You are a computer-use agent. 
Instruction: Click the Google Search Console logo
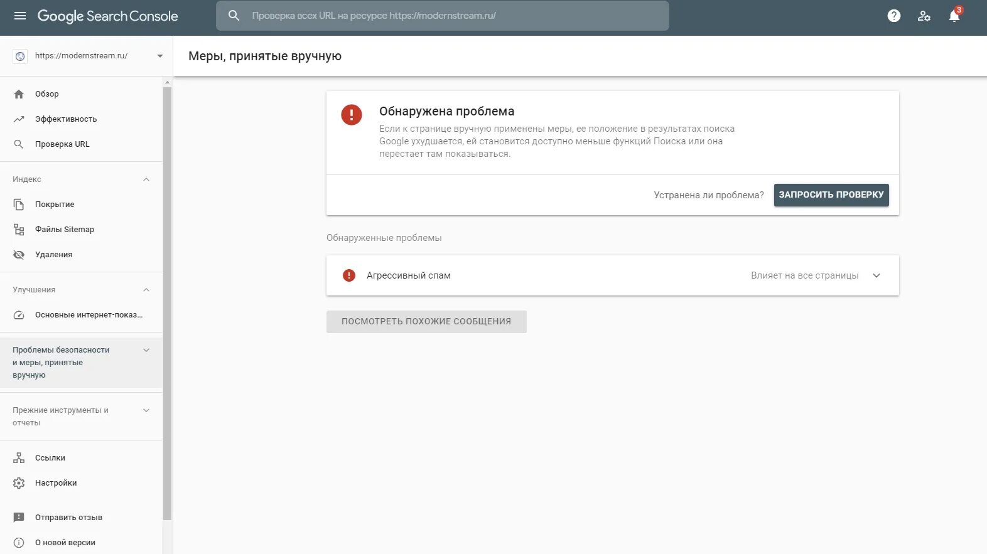coord(107,16)
